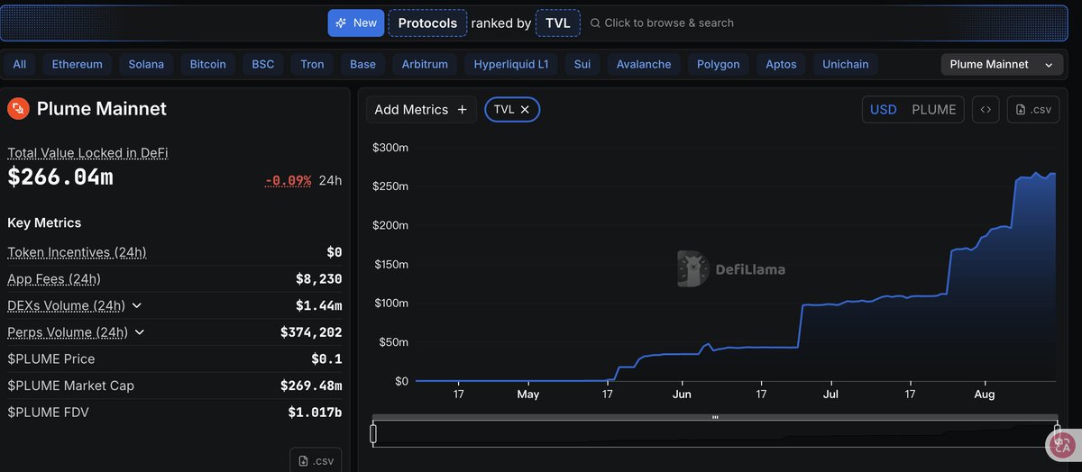Click the $266.04m TVL value
This screenshot has height=472, width=1082.
coord(60,177)
